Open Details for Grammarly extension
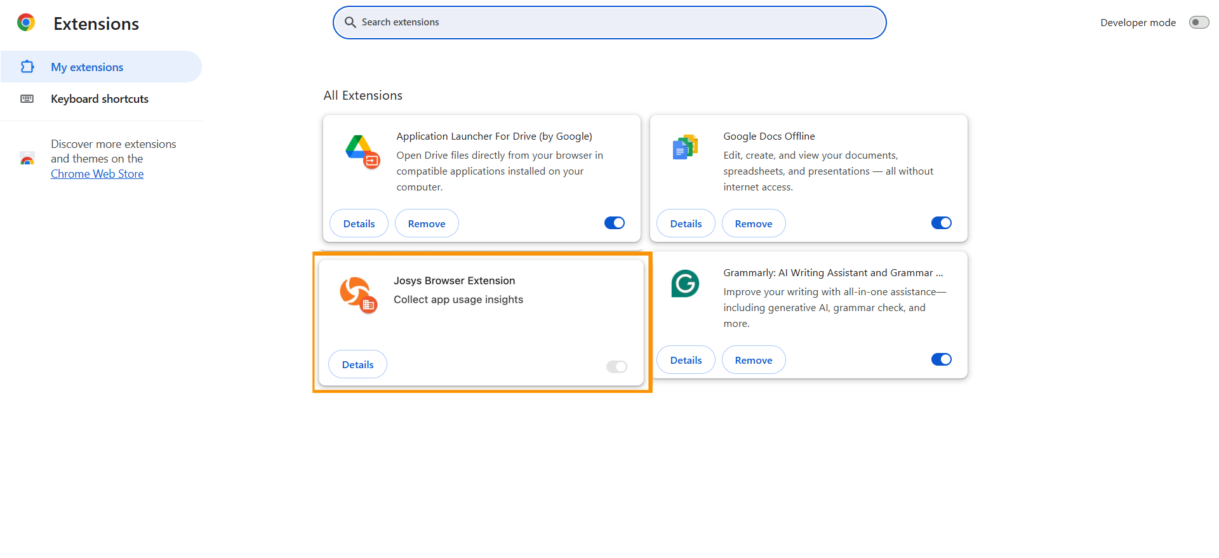The image size is (1219, 558). pos(686,360)
